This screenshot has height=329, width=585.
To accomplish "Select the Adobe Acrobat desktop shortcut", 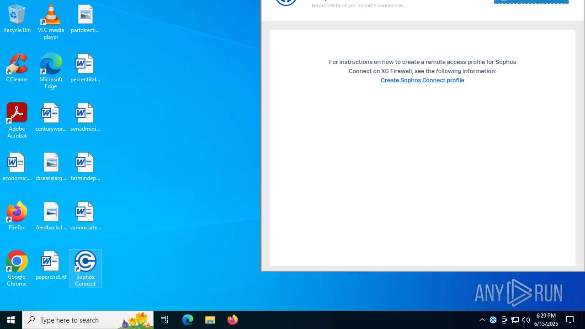I will [x=17, y=121].
